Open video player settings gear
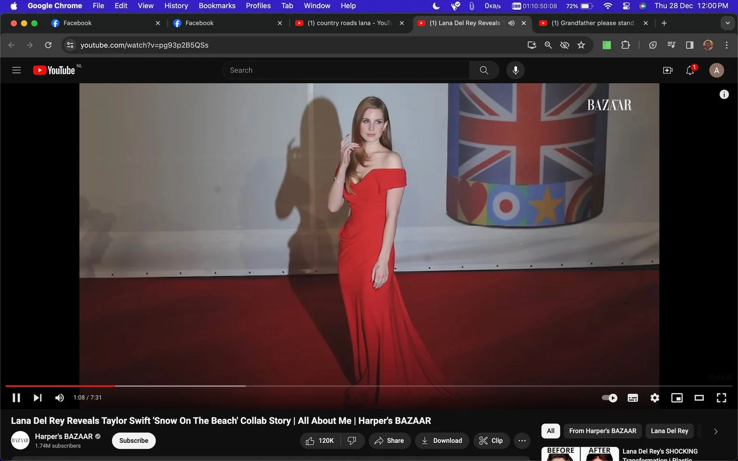This screenshot has width=738, height=461. coord(655,398)
